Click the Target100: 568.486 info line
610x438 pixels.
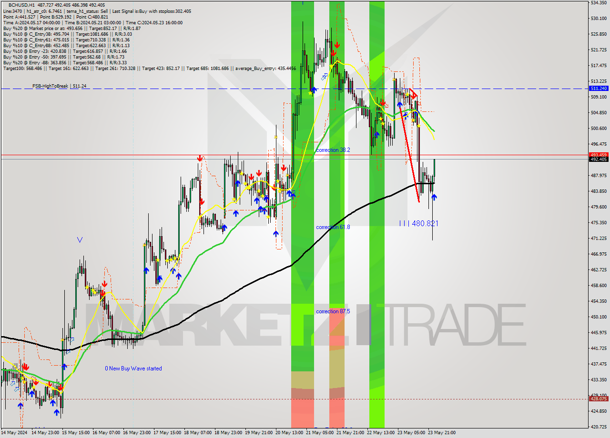(150, 69)
